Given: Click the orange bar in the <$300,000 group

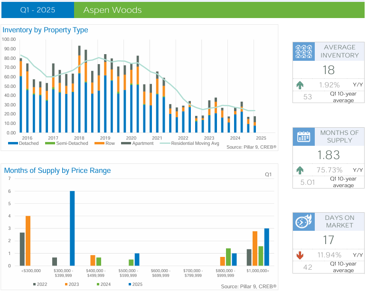Looking at the screenshot, I should click(x=28, y=240).
